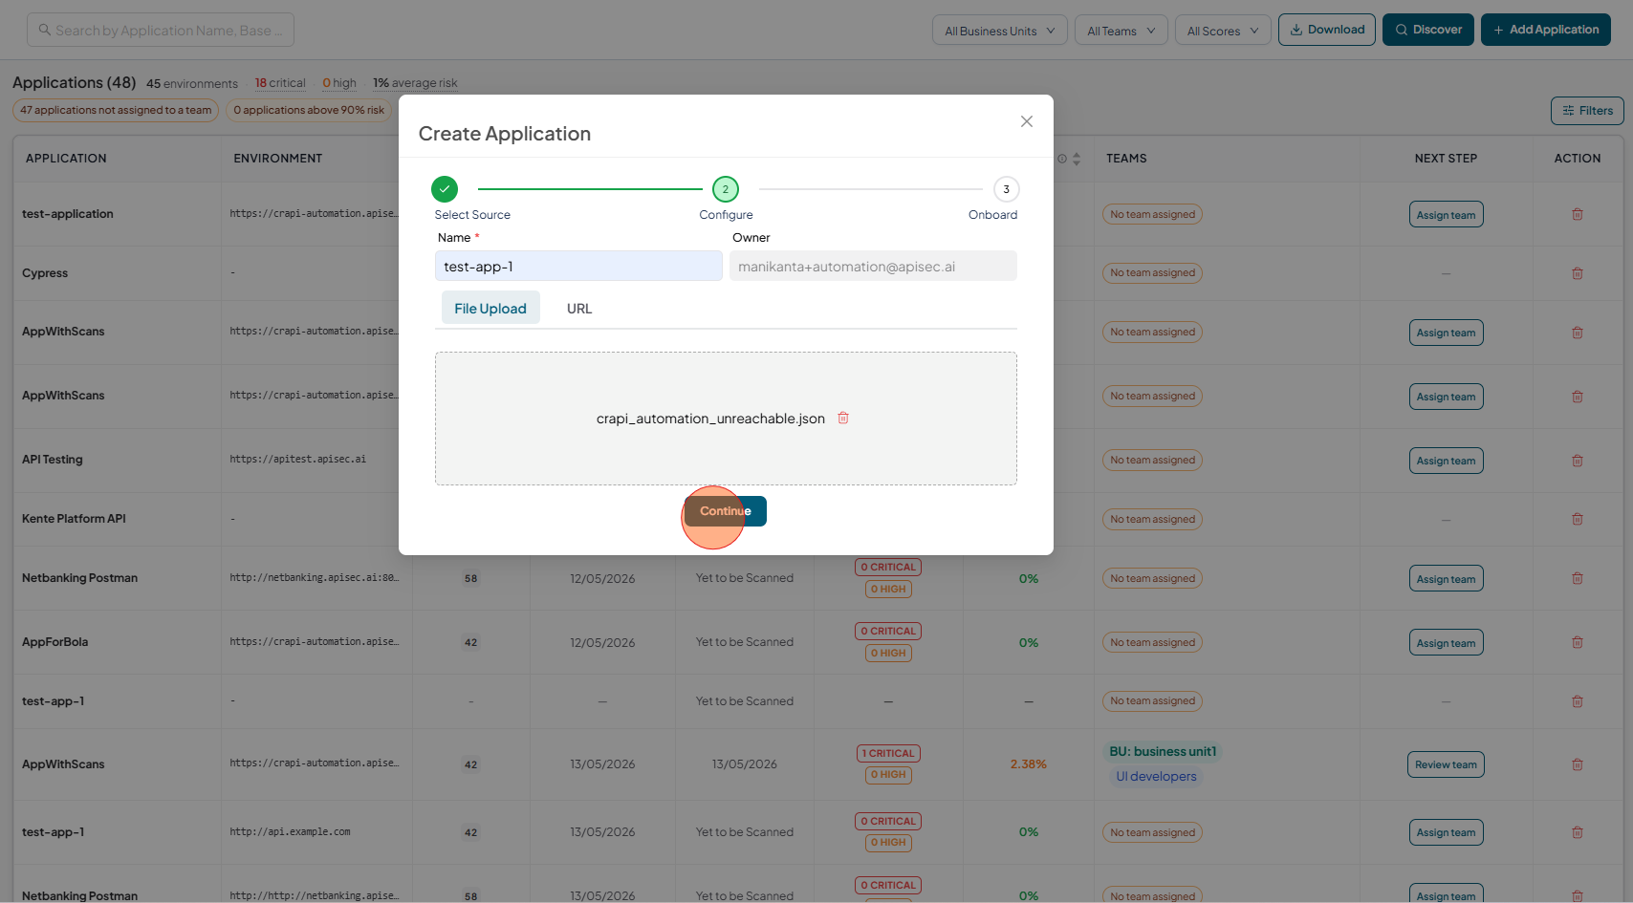The width and height of the screenshot is (1633, 903).
Task: Click the https://apitest.apisec.ai environment
Action: click(297, 460)
